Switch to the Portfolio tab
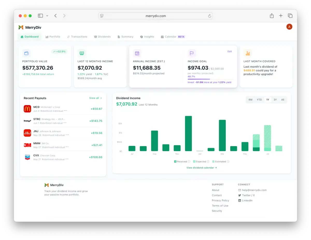This screenshot has height=240, width=311. (53, 37)
